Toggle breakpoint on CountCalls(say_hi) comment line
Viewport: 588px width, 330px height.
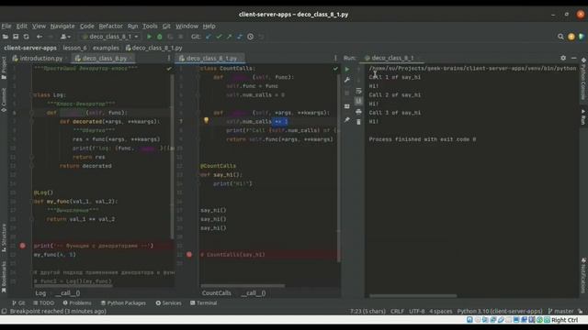click(x=189, y=255)
